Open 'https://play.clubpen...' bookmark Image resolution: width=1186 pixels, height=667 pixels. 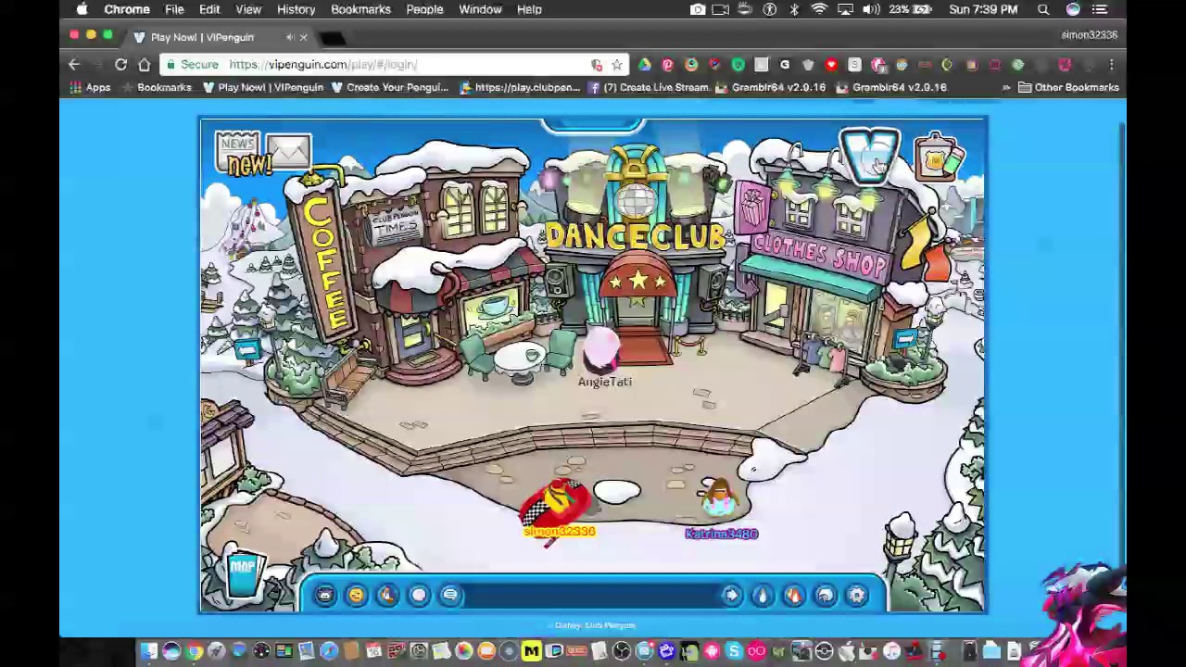click(x=519, y=87)
